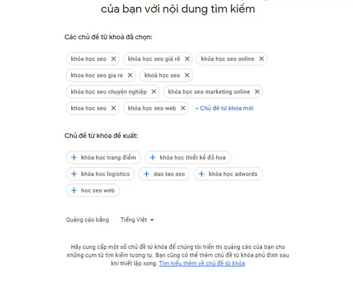Remove the 'khoá học seo' chip in second row
The image size is (353, 282).
click(187, 75)
